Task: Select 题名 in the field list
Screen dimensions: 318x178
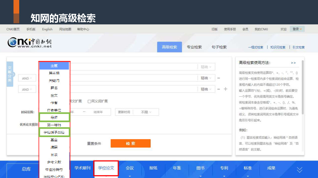Action: click(54, 88)
